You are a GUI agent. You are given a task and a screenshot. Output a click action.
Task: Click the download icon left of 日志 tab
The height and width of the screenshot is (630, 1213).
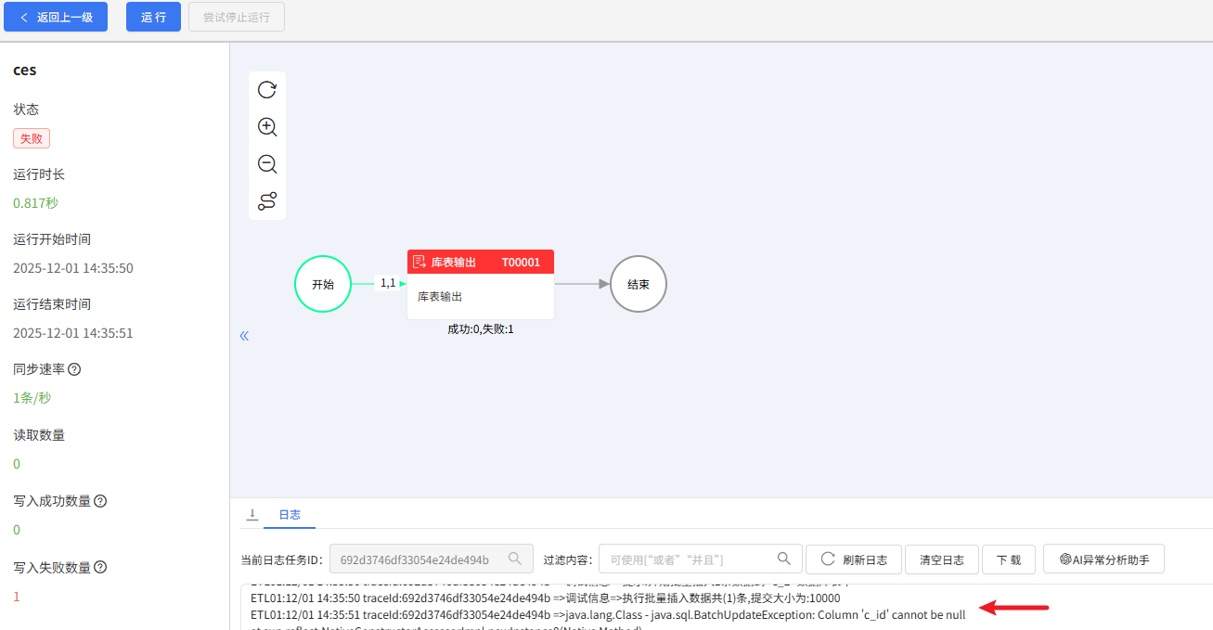(x=252, y=514)
